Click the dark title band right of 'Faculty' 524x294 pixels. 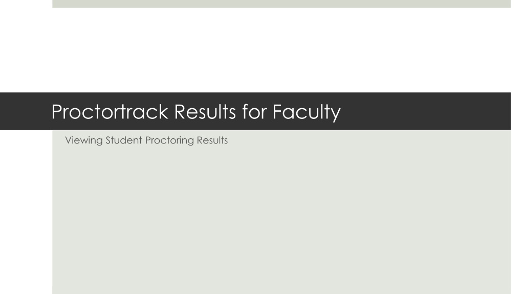point(424,111)
